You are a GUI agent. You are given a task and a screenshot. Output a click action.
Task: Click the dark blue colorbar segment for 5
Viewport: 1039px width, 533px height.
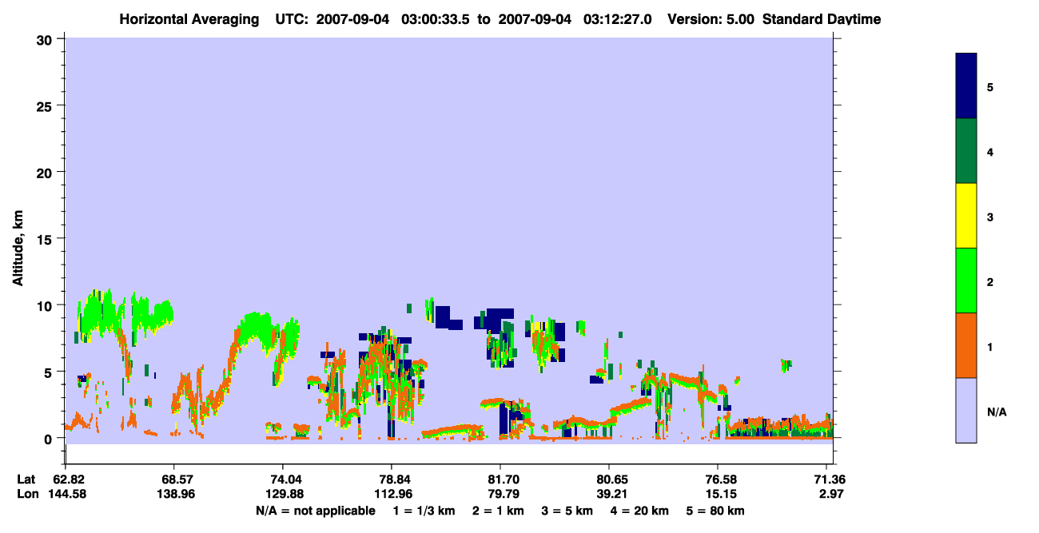[x=966, y=86]
